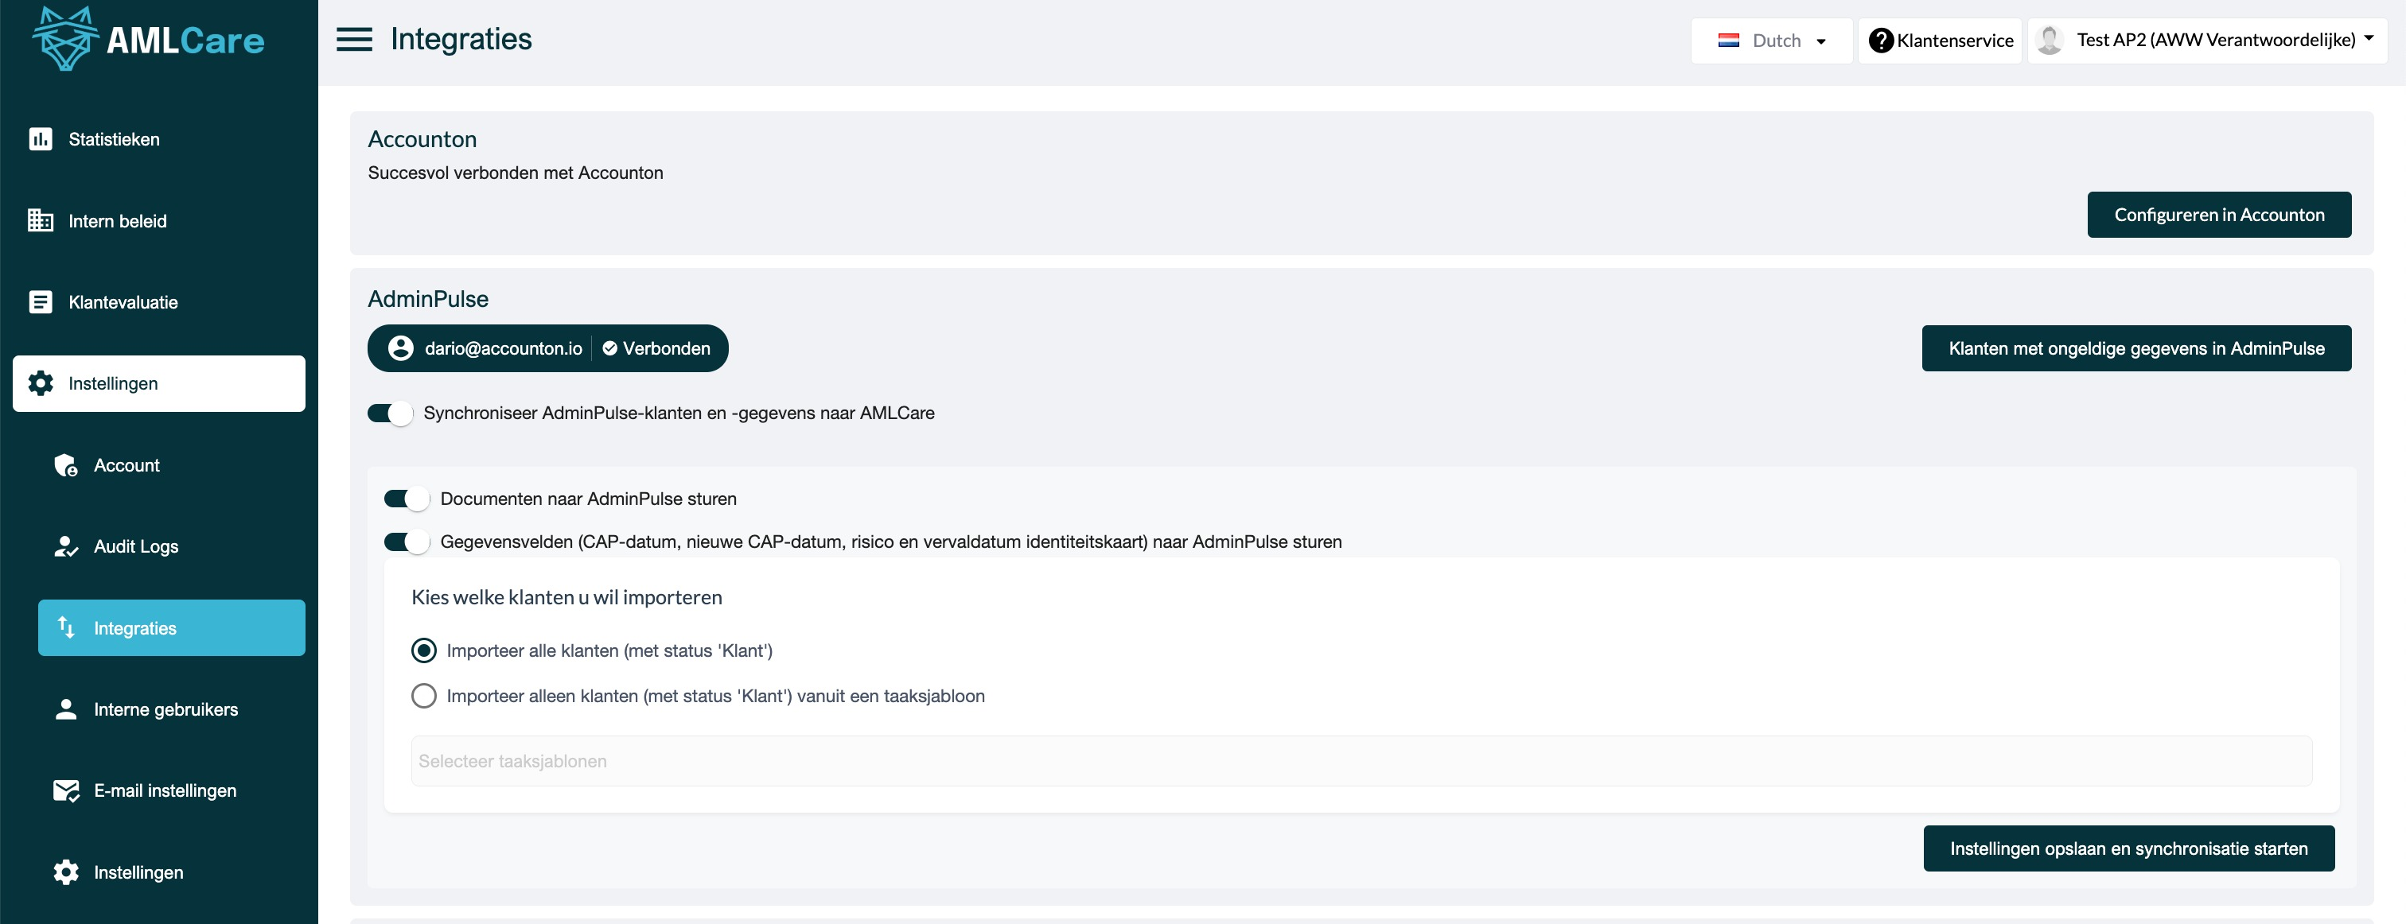Screen dimensions: 2406x924
Task: Disable Documenten naar AdminPulse sturen toggle
Action: click(407, 499)
